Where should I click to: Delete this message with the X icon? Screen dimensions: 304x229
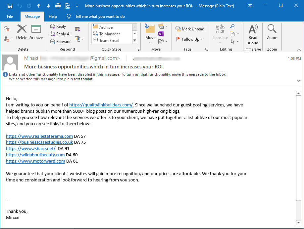click(x=22, y=32)
